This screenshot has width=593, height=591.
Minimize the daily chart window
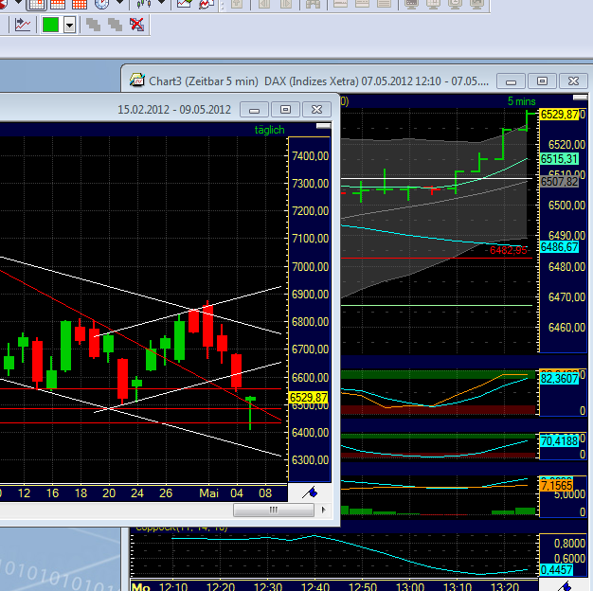click(x=254, y=110)
